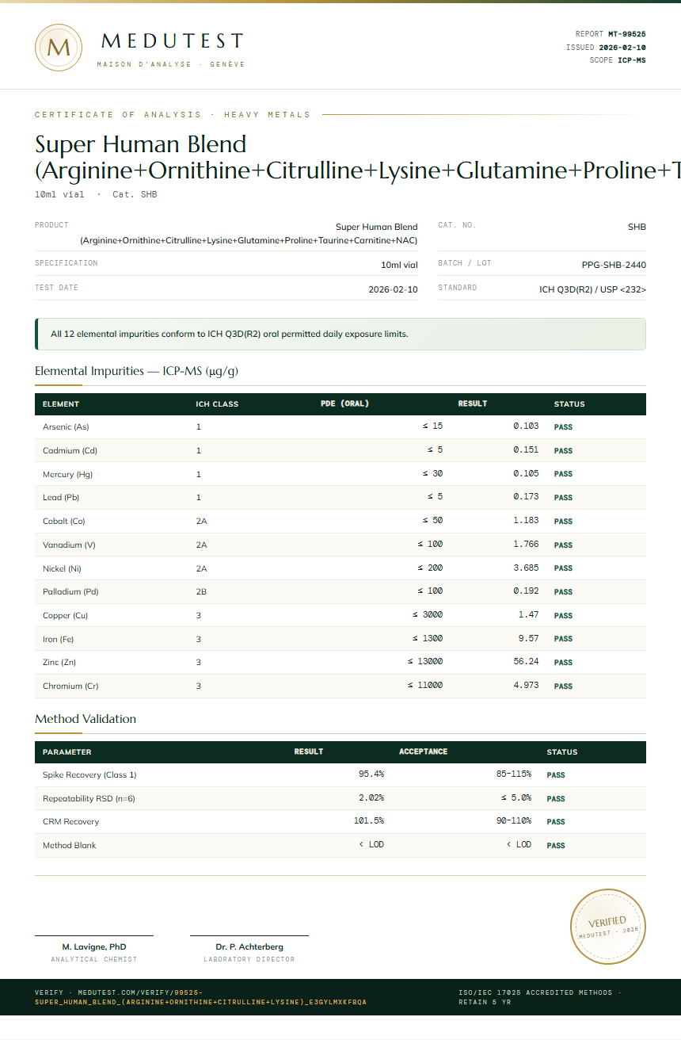
Task: Click the ELEMENT column header
Action: [x=61, y=404]
